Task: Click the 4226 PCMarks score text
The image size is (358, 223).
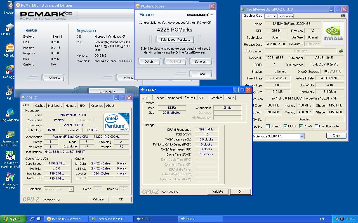Action: pyautogui.click(x=175, y=30)
